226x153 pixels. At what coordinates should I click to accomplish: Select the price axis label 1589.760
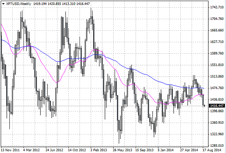pos(217,53)
